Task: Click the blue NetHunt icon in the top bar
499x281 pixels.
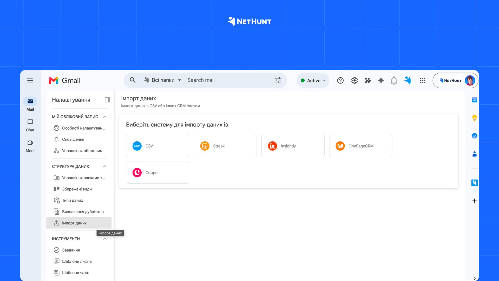Action: click(408, 80)
